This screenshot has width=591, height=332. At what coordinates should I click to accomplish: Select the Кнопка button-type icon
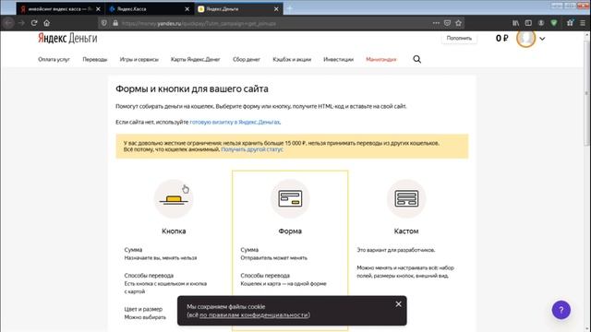pos(174,199)
